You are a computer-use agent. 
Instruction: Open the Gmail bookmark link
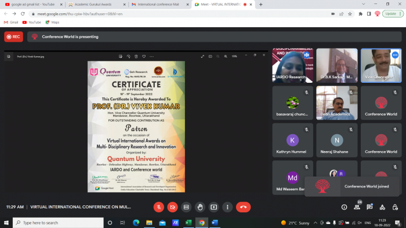11,22
